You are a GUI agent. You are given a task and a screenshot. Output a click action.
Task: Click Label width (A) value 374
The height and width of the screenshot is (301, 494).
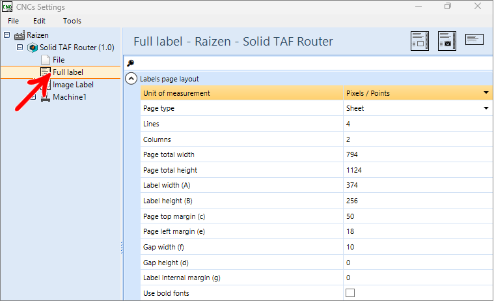tap(418, 185)
